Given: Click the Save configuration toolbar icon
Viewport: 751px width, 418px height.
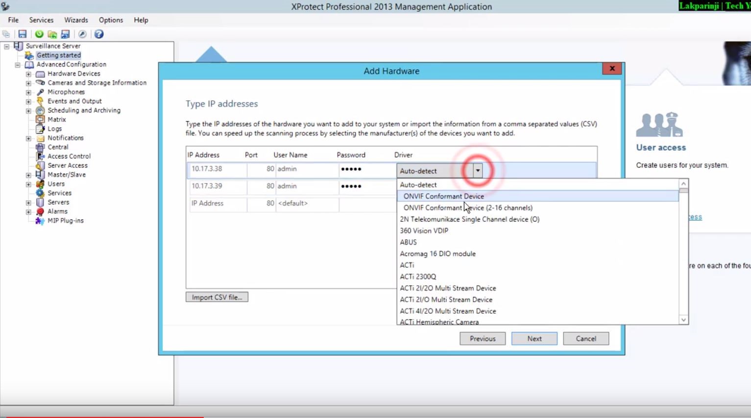Looking at the screenshot, I should [22, 34].
